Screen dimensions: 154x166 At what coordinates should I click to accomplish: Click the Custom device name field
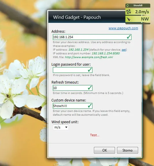coord(73,106)
